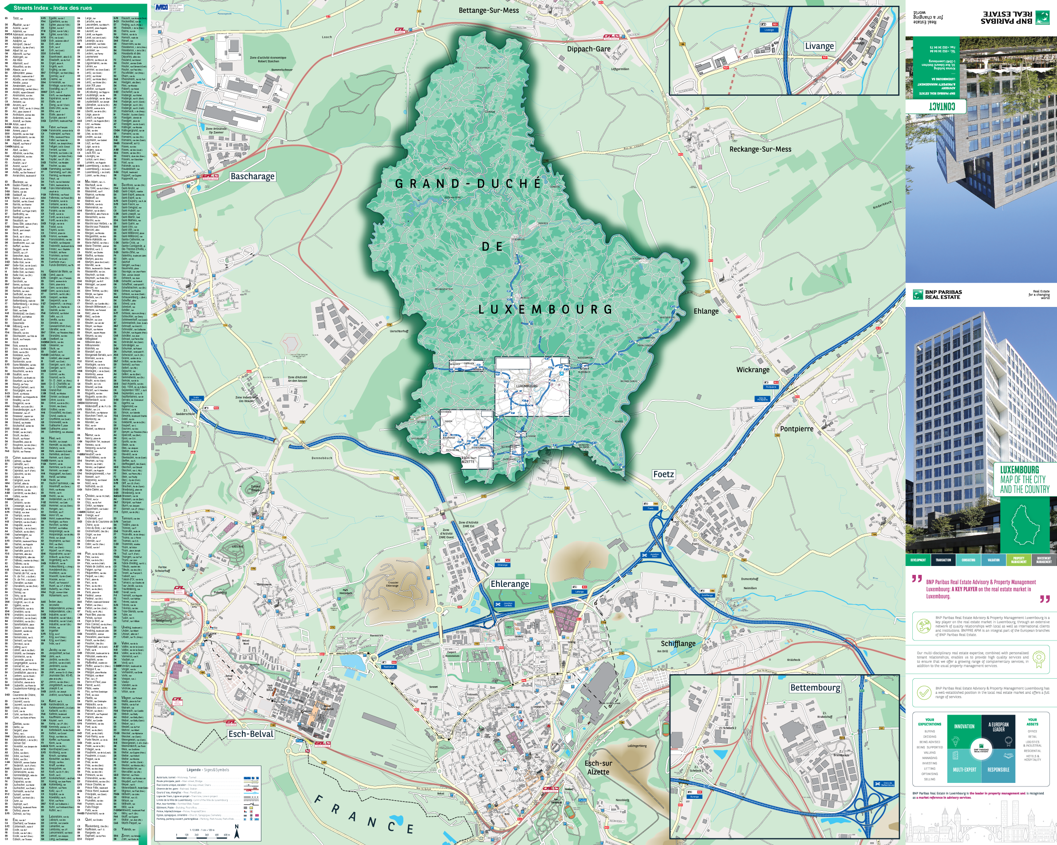The height and width of the screenshot is (845, 1057).
Task: Click the lightbulb icon under Innovation
Action: [955, 742]
